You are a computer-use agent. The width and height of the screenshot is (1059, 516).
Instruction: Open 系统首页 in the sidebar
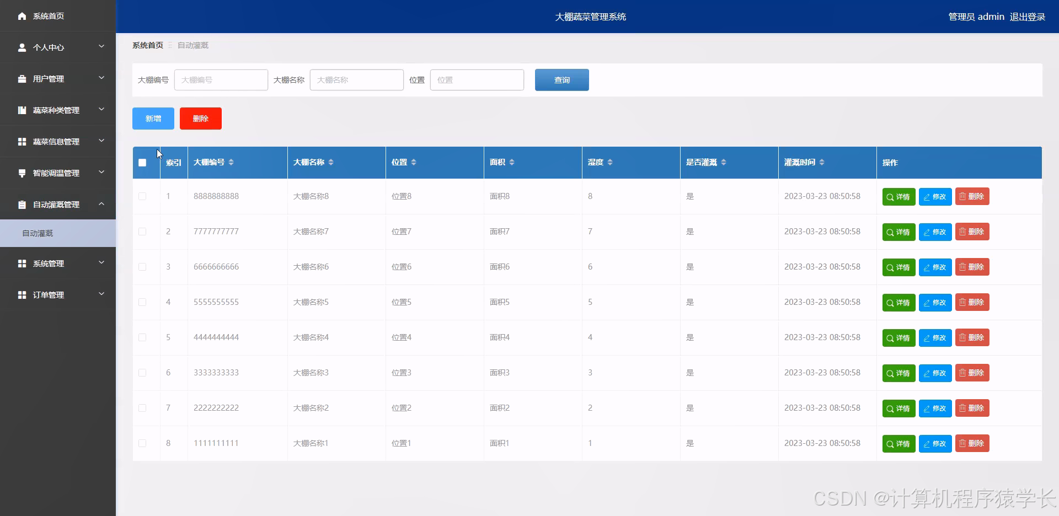(x=58, y=16)
